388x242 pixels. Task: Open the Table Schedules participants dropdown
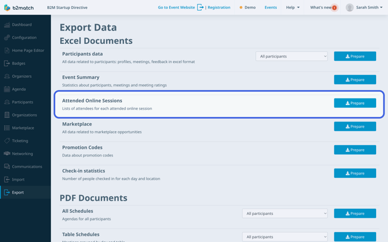click(x=285, y=237)
